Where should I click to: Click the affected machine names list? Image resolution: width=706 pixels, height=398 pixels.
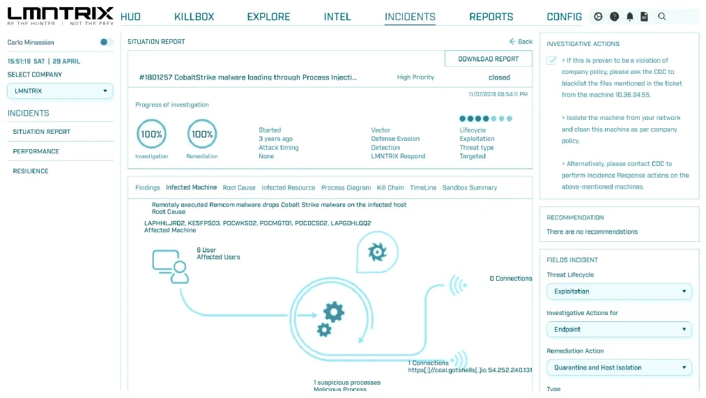(x=258, y=223)
